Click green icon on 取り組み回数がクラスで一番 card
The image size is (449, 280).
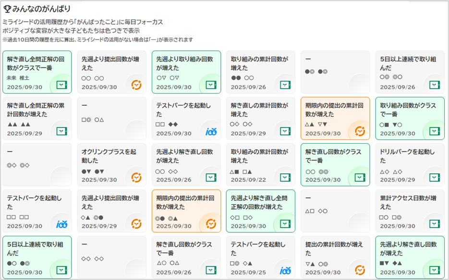pos(435,131)
